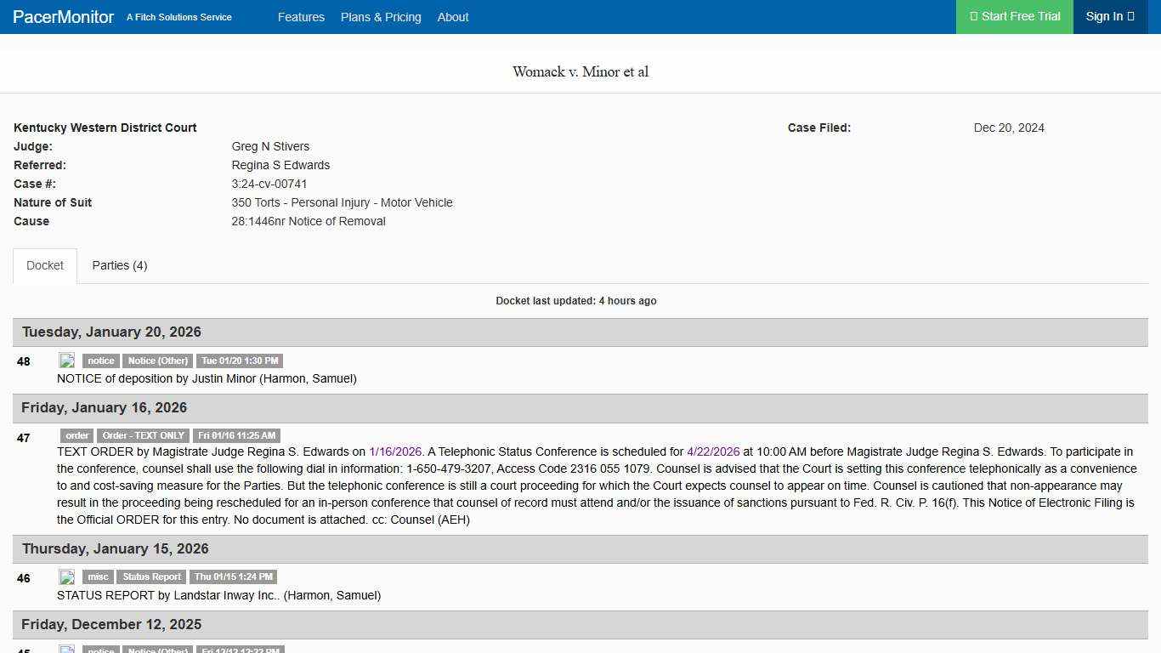This screenshot has width=1161, height=653.
Task: Click the 'misc' badge on entry 46
Action: (x=98, y=576)
